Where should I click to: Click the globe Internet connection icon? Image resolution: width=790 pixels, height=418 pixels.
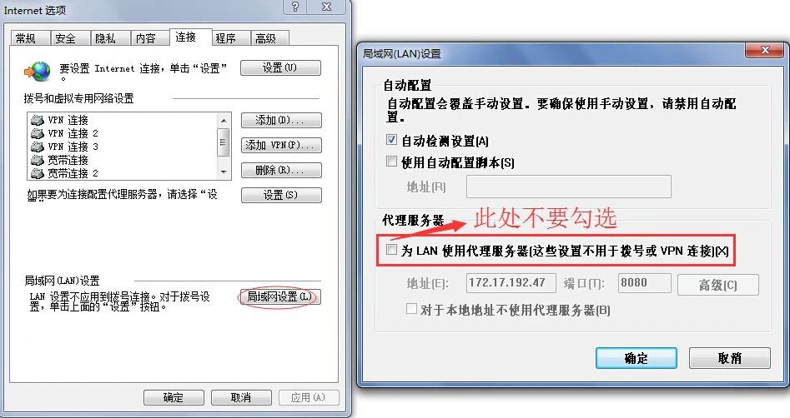click(38, 71)
